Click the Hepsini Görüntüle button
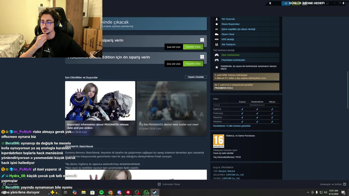Viewport: 349px width, 196px height. click(196, 77)
